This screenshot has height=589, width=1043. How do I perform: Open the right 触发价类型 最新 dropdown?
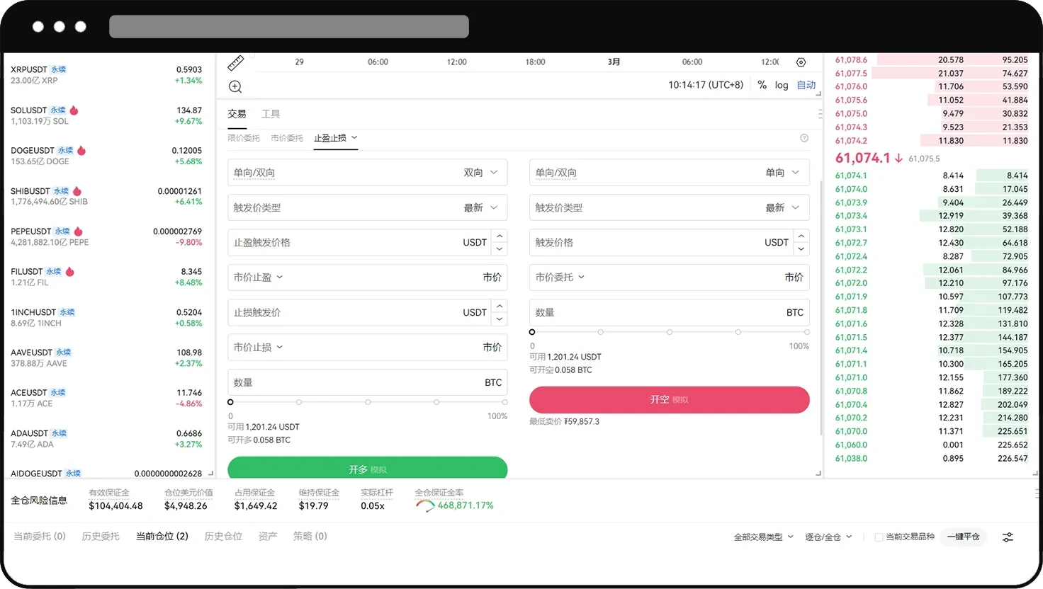[x=782, y=207]
